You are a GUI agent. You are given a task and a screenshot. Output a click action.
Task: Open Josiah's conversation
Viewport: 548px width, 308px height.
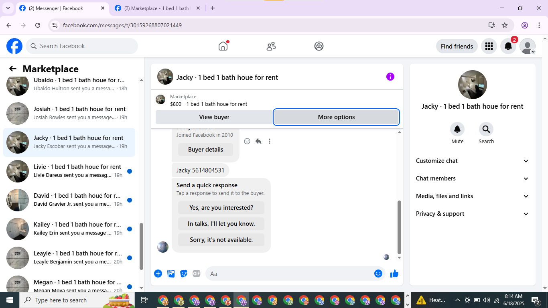(x=69, y=113)
